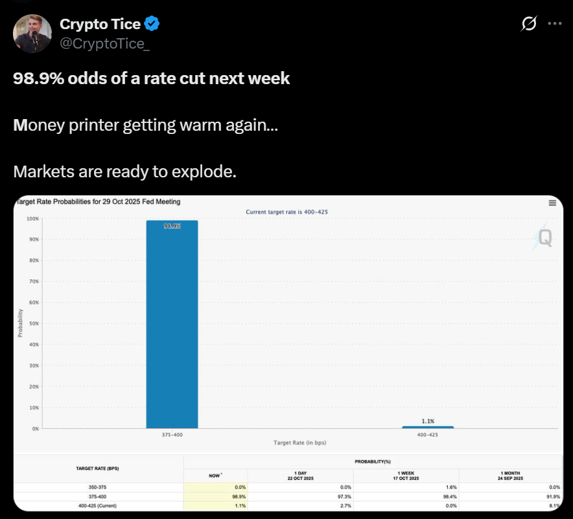This screenshot has height=519, width=573.
Task: Open Crypto Tice's profile avatar
Action: [x=32, y=33]
